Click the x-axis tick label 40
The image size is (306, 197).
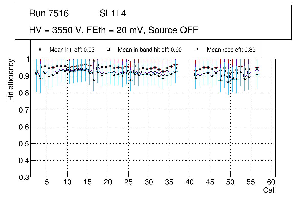[x=190, y=183]
